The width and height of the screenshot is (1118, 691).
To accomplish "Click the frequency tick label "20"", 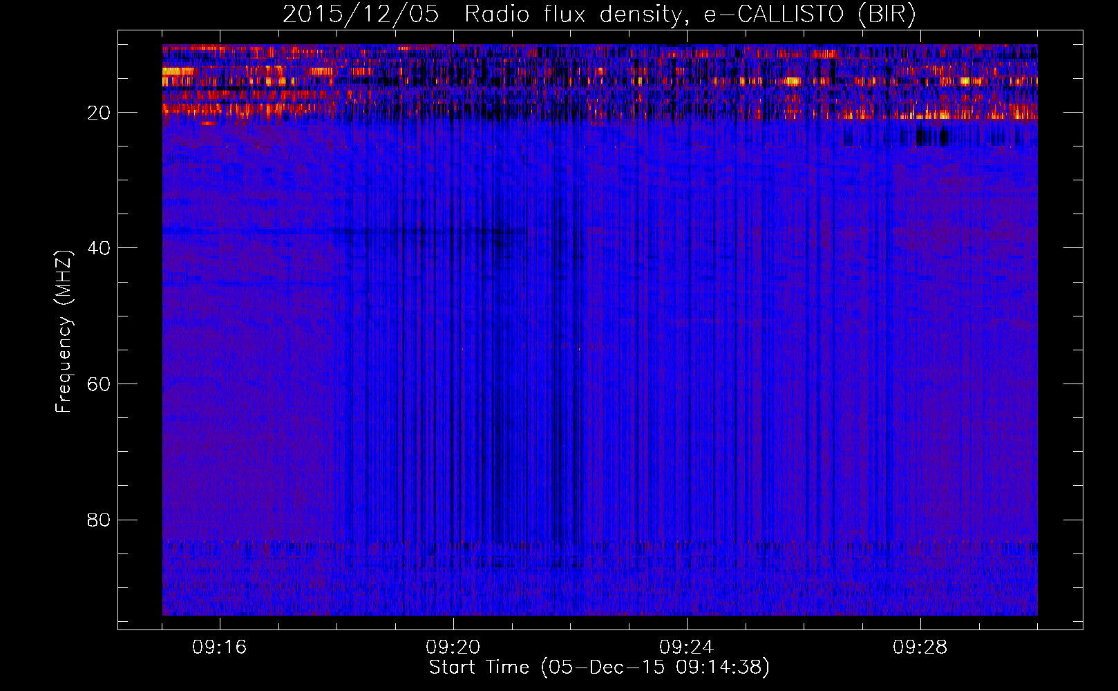I will [99, 113].
